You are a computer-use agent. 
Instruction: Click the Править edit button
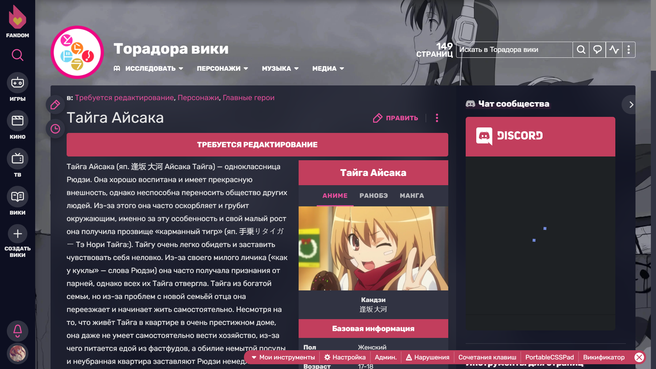[x=396, y=118]
